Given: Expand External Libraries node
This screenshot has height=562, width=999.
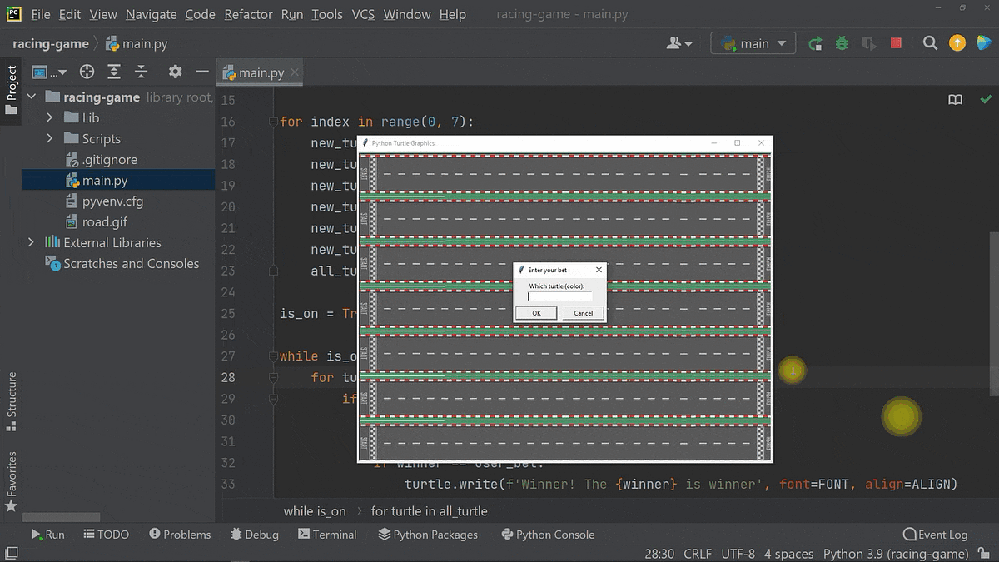Looking at the screenshot, I should pos(32,242).
